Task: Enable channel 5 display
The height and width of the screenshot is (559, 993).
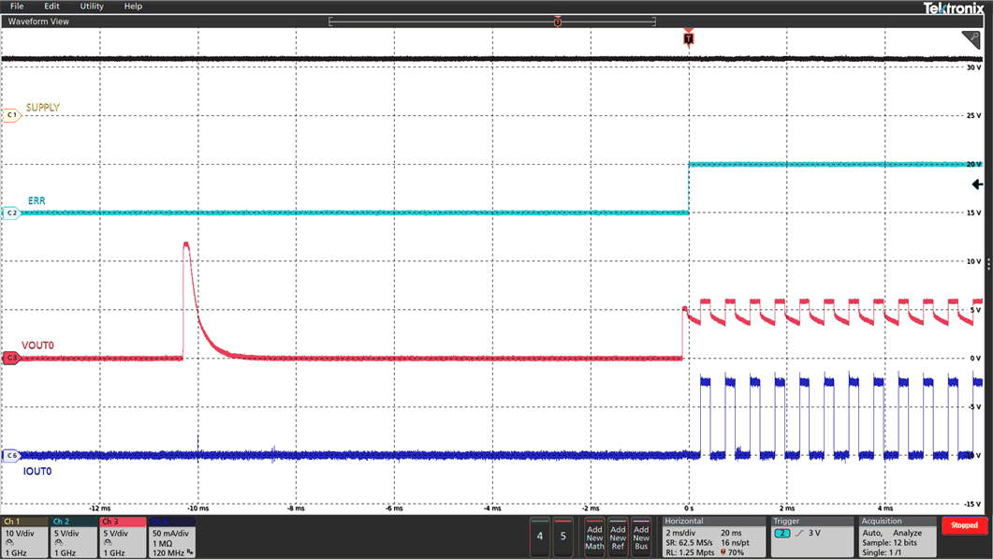Action: click(562, 537)
